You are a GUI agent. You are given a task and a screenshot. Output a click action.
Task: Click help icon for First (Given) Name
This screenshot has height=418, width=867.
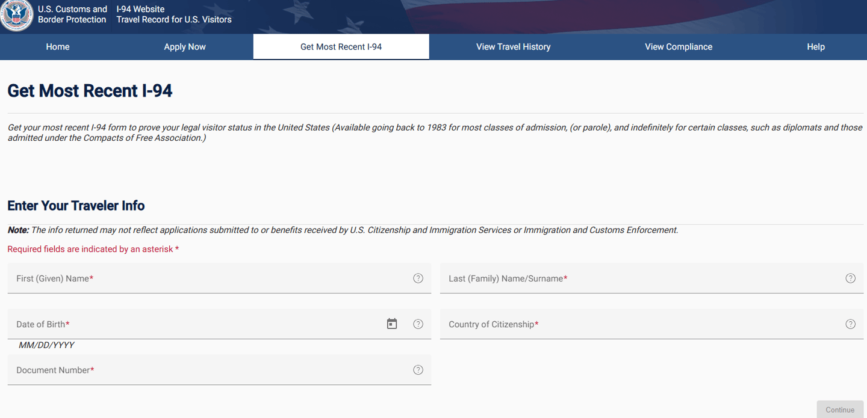418,278
